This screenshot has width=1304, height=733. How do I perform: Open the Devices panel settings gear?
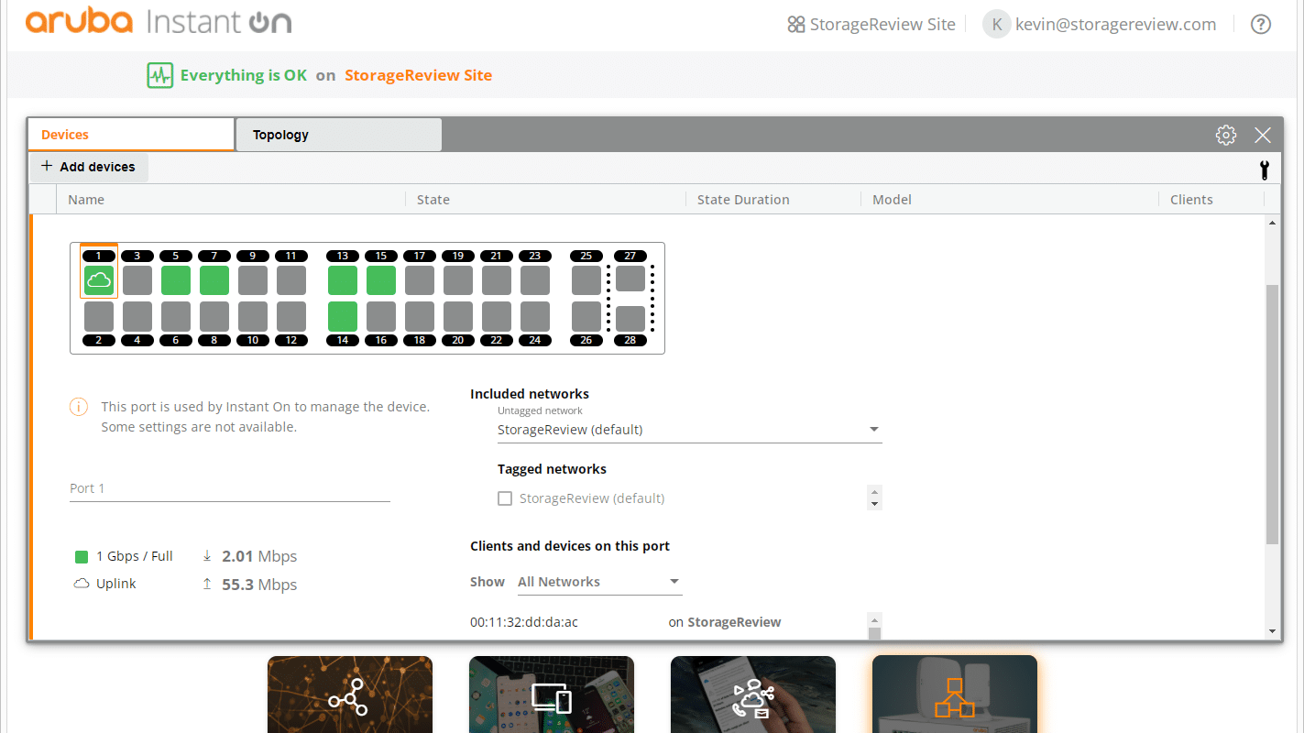click(x=1226, y=135)
